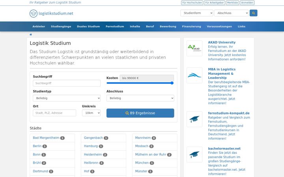The height and width of the screenshot is (177, 284).
Task: Select city Bad Mergentheim
Action: (x=46, y=138)
